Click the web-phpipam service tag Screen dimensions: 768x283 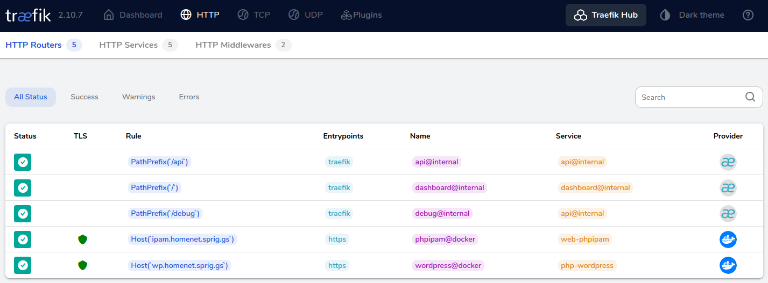coord(585,239)
